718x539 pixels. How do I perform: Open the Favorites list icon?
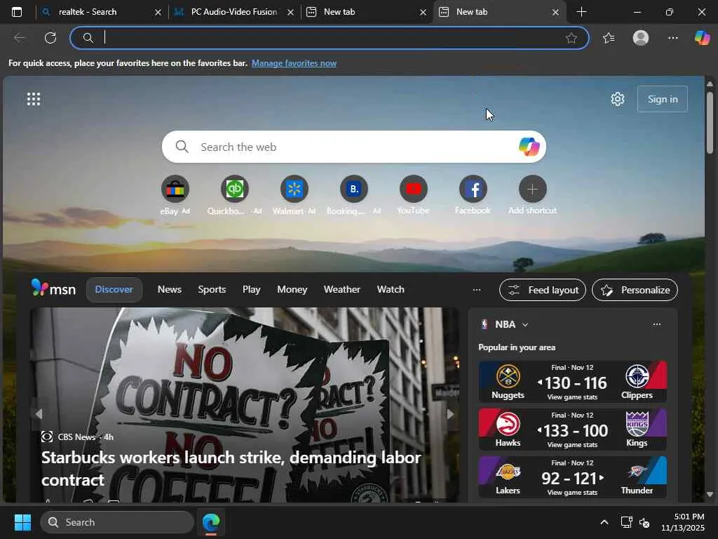609,38
